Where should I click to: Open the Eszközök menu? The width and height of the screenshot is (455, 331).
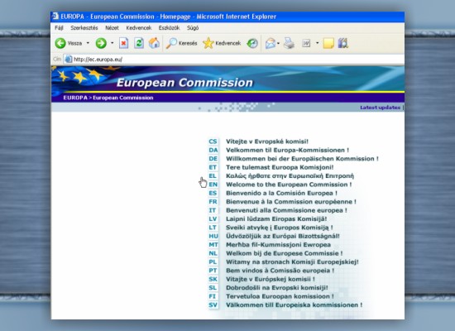click(169, 28)
